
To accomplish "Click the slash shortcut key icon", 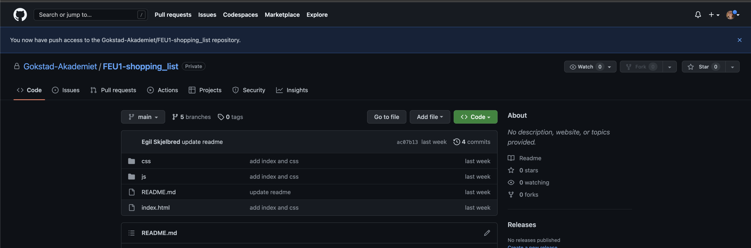I will coord(141,14).
